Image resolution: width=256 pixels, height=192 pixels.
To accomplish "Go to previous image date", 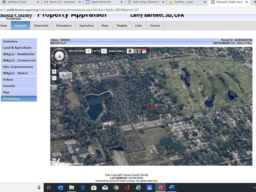I will (88, 51).
